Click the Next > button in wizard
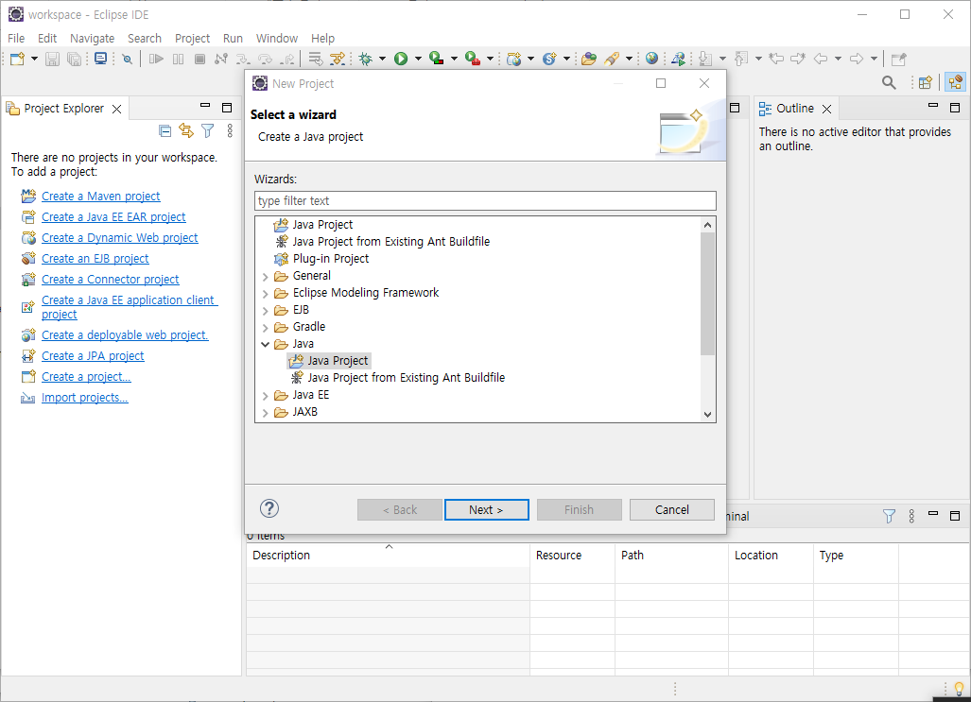The image size is (971, 702). tap(487, 510)
